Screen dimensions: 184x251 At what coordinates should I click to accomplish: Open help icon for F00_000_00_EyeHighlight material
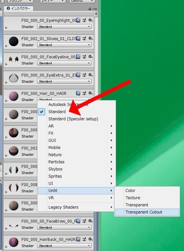[x=78, y=20]
